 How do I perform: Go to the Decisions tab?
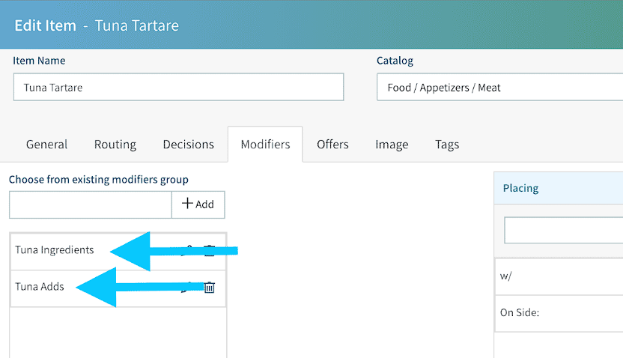pyautogui.click(x=188, y=145)
